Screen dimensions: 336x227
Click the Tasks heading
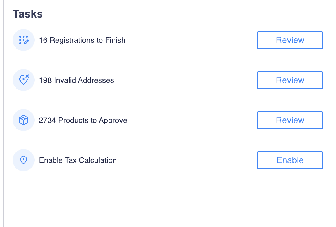(28, 14)
